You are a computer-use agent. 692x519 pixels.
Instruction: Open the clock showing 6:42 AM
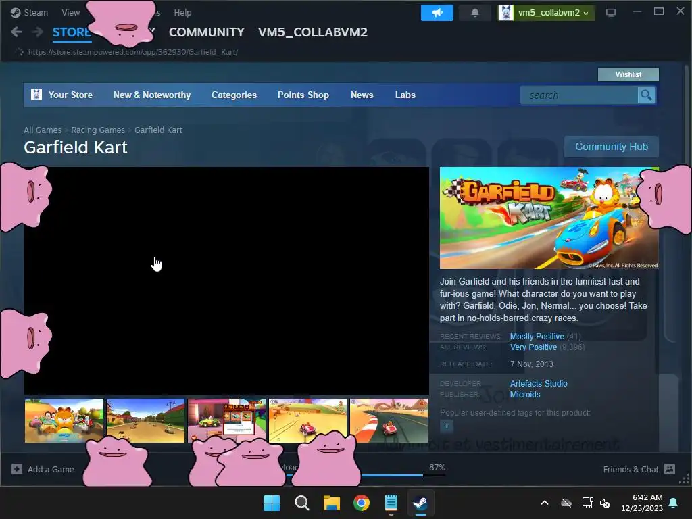(642, 503)
